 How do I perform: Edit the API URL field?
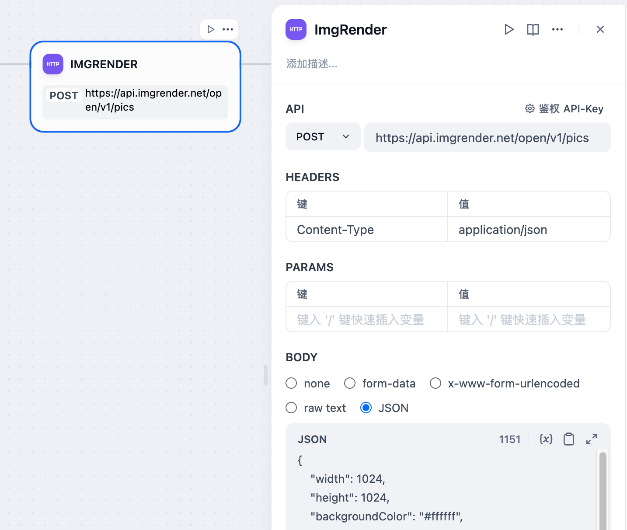pyautogui.click(x=488, y=137)
